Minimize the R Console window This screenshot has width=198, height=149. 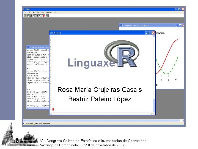pyautogui.click(x=146, y=33)
